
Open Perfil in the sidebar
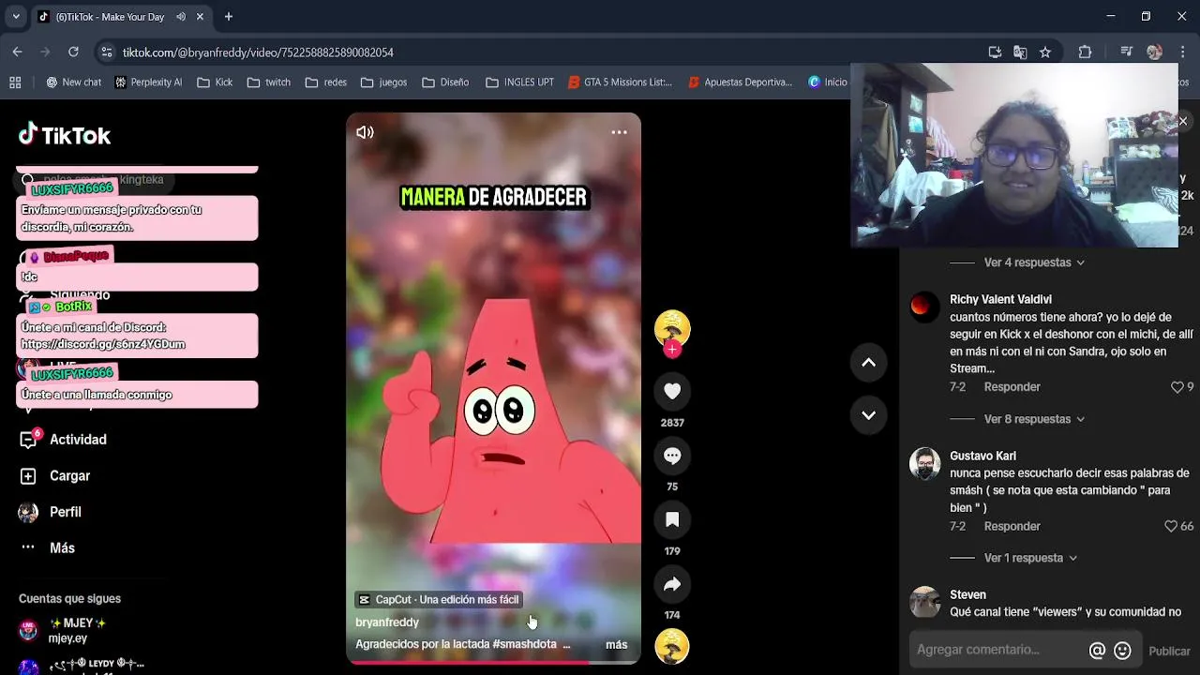pos(51,512)
